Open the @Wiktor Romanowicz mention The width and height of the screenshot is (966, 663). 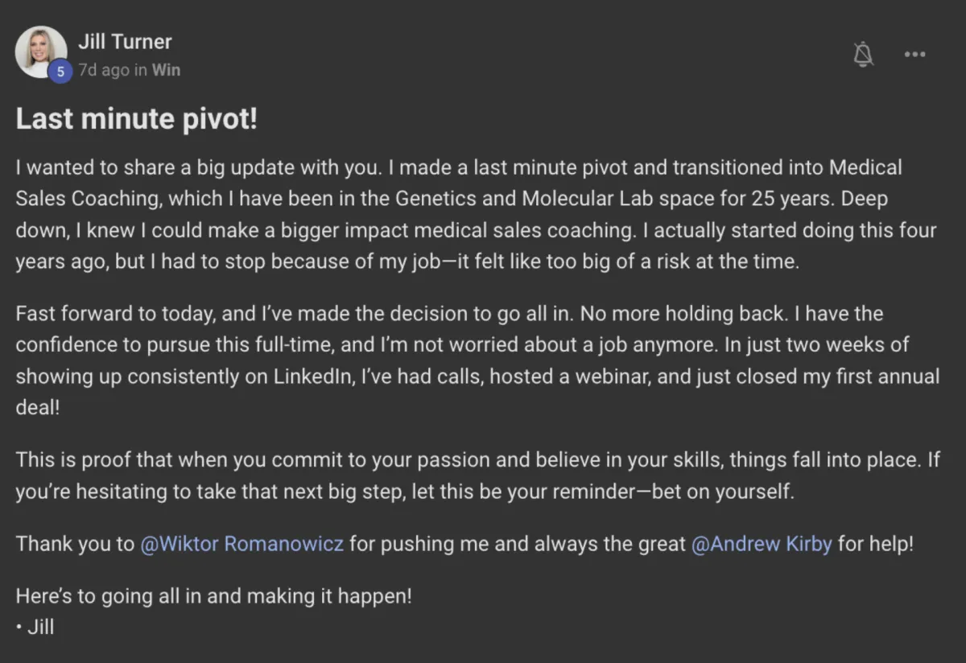[x=242, y=544]
